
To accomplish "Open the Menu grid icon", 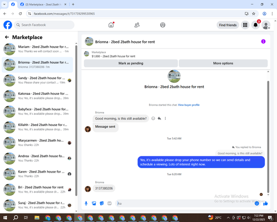I will (x=245, y=25).
